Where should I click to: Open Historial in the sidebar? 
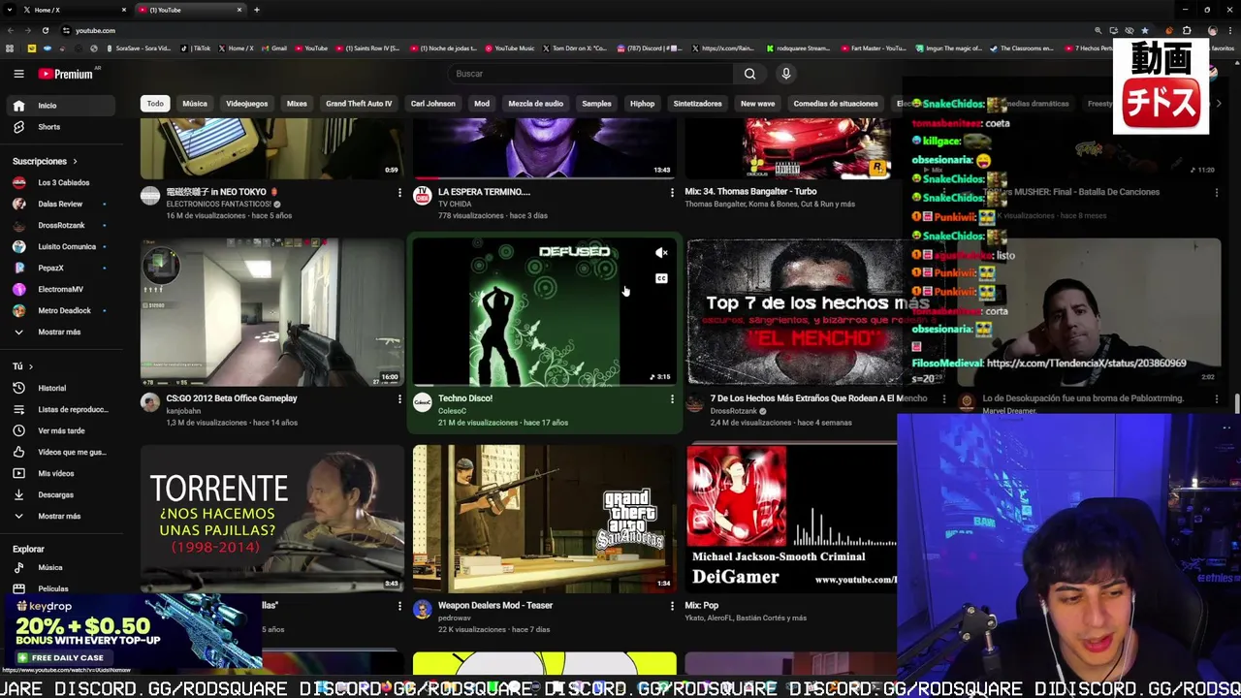click(x=60, y=388)
